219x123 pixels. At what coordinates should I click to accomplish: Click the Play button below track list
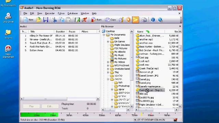click(31, 106)
